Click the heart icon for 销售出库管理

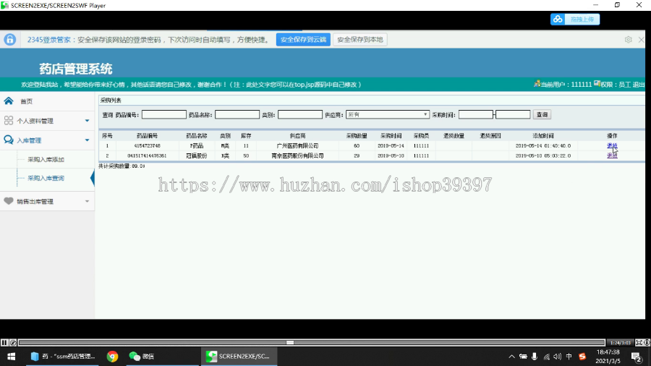coord(8,201)
